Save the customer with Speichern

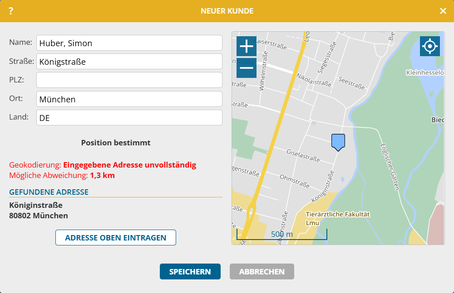190,272
